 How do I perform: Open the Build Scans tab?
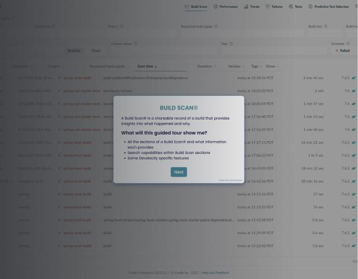196,7
